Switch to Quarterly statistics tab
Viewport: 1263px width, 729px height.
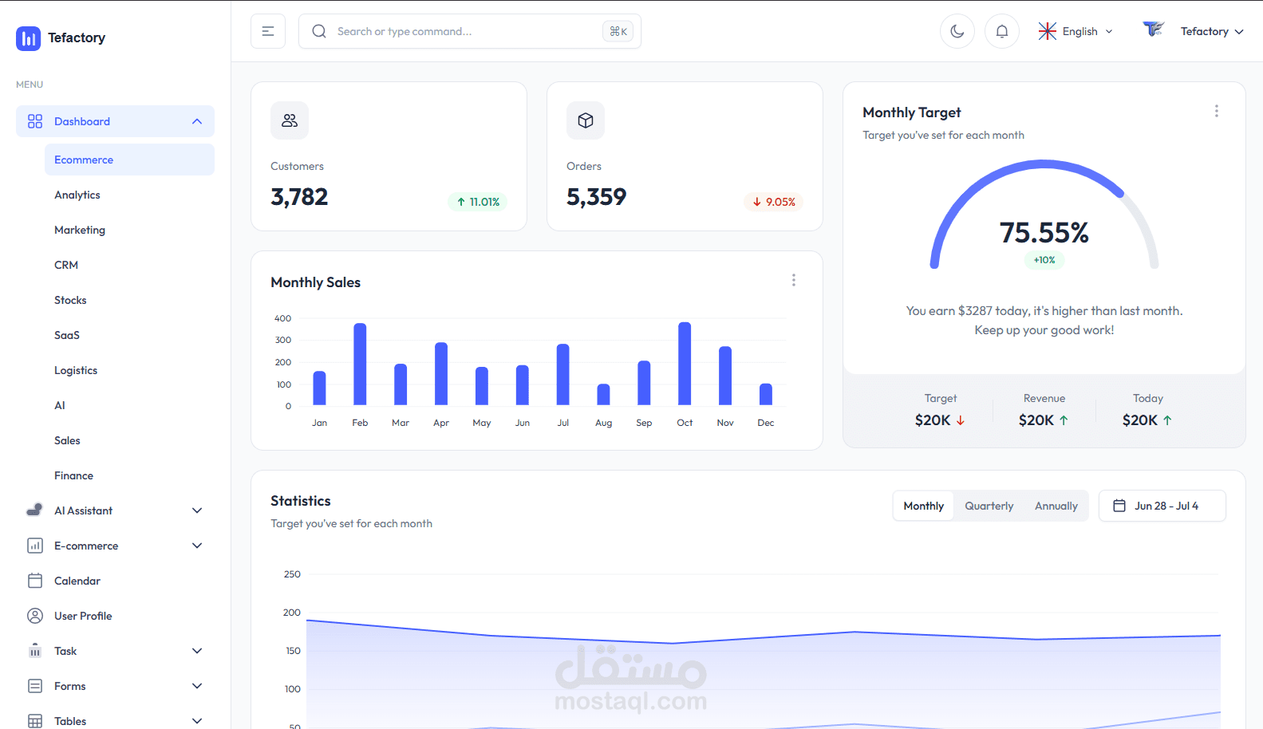tap(989, 506)
